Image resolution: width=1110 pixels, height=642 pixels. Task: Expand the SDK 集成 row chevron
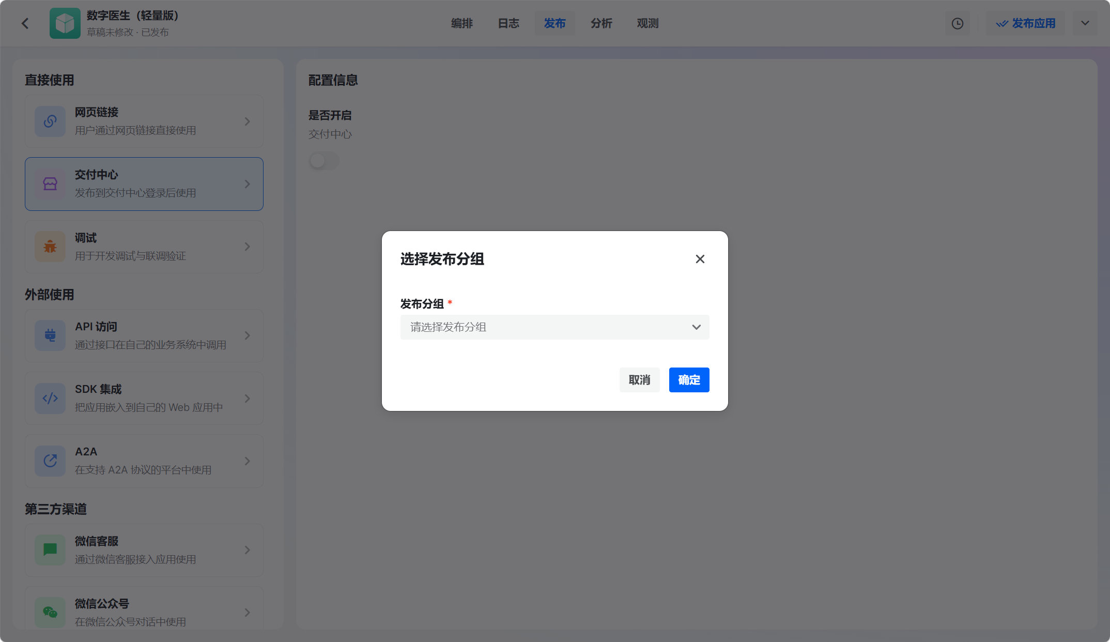[x=248, y=398]
